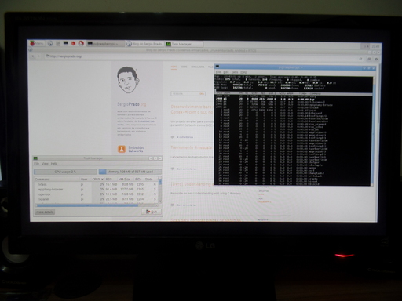Open the file manager icon in panel
This screenshot has height=301, width=402.
click(x=58, y=44)
